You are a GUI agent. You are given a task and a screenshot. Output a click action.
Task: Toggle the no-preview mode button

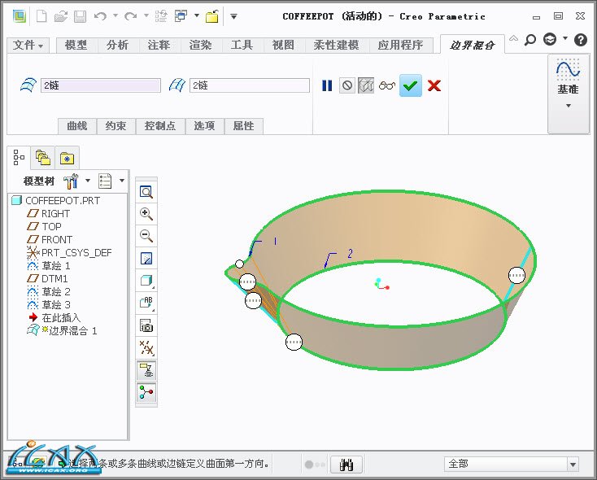pos(347,85)
